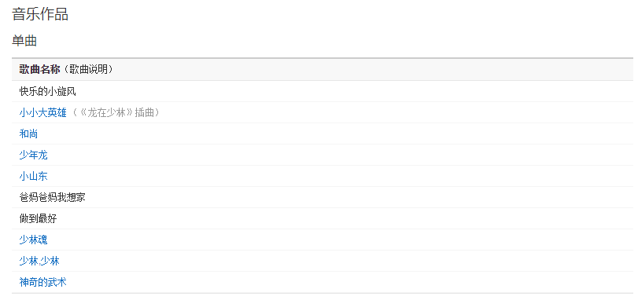
Task: Open the 少林,少林 link
Action: (39, 261)
